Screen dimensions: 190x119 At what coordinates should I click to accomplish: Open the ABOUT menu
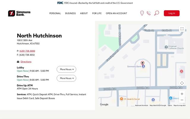coord(84,13)
